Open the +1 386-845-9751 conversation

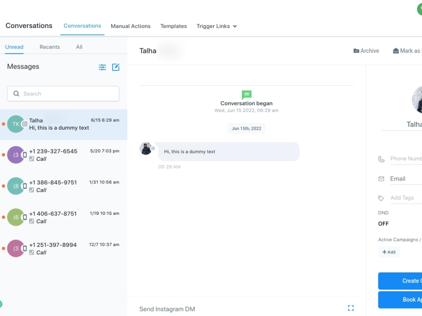pyautogui.click(x=63, y=186)
